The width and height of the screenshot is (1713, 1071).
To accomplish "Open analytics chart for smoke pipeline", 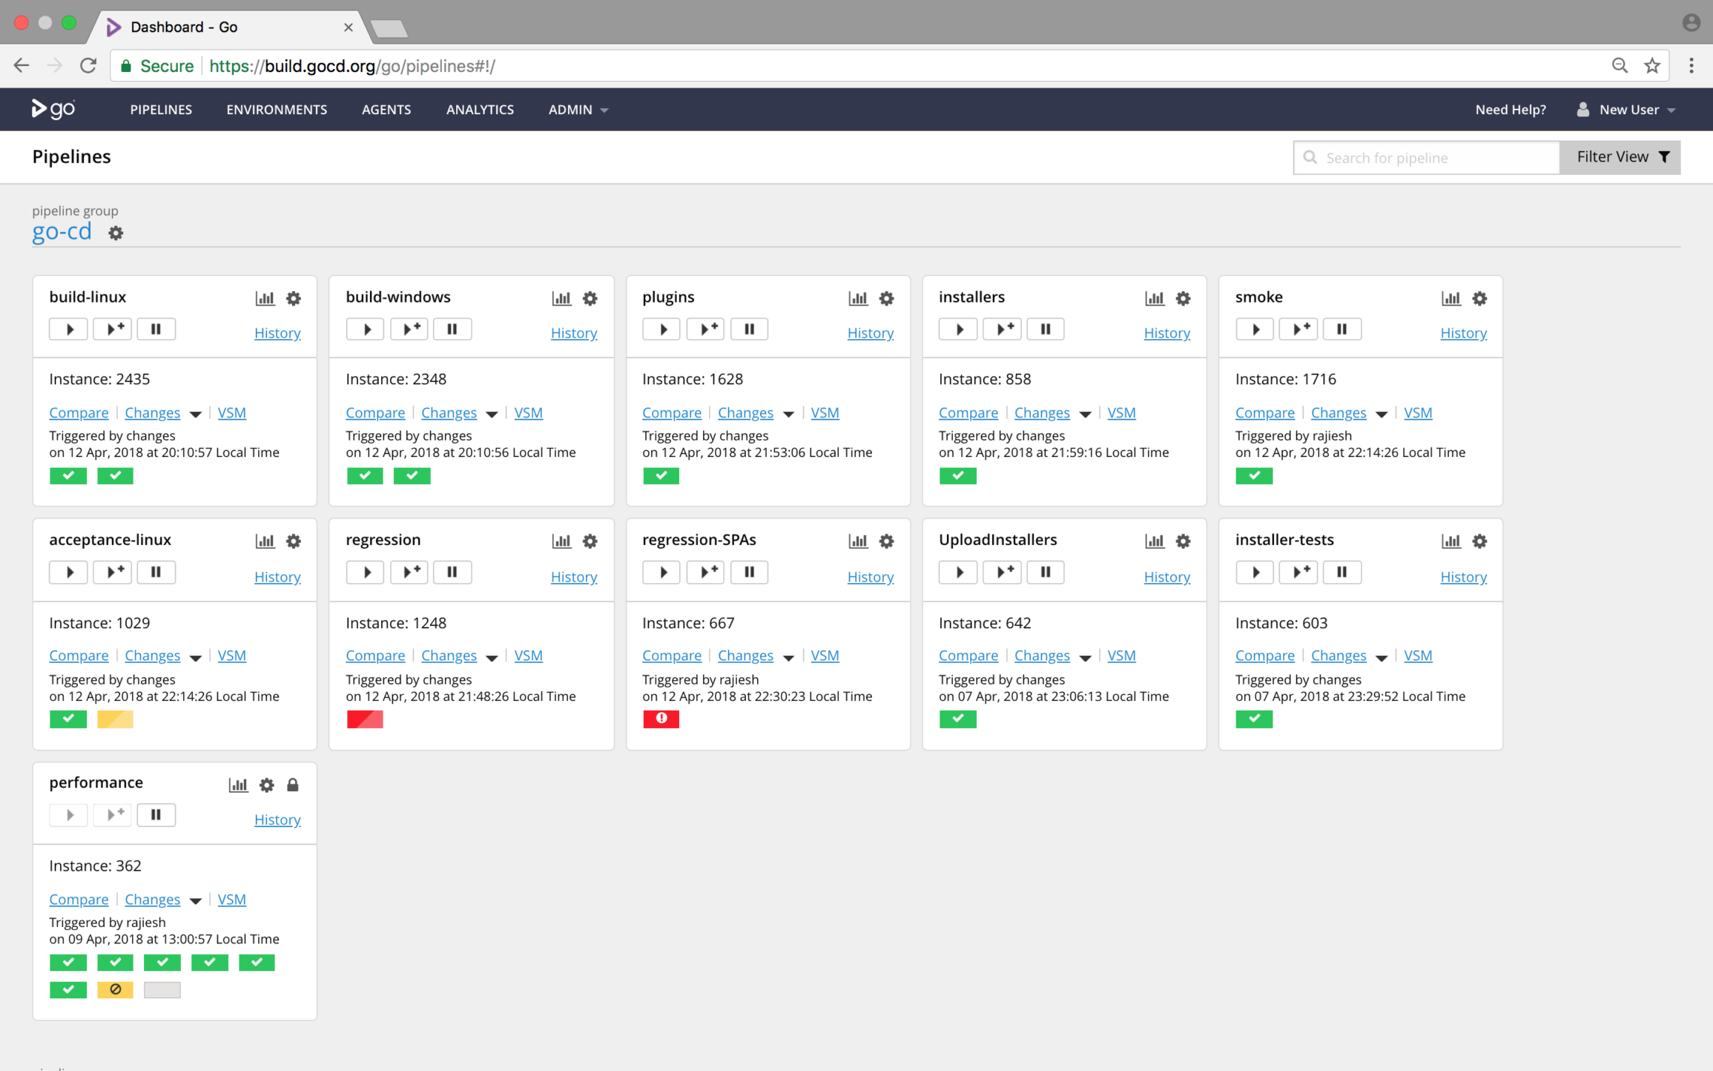I will click(x=1450, y=297).
